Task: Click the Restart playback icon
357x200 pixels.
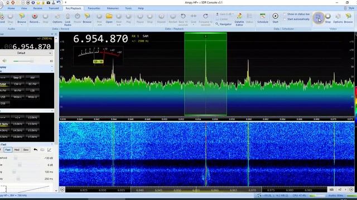Action: [173, 18]
